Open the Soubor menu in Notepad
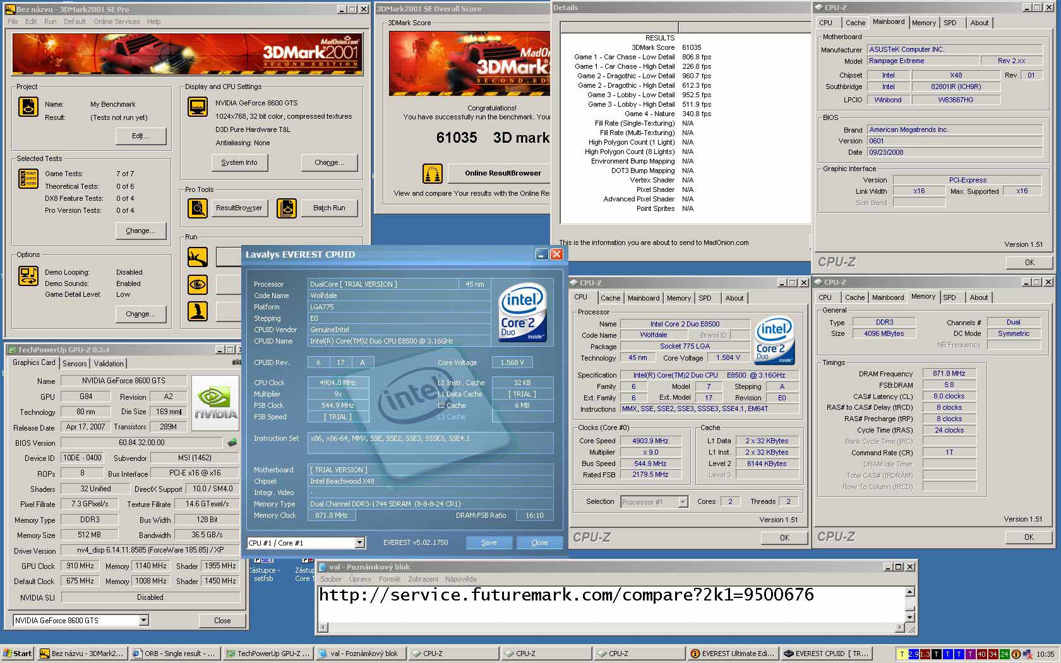This screenshot has width=1061, height=663. [x=331, y=579]
